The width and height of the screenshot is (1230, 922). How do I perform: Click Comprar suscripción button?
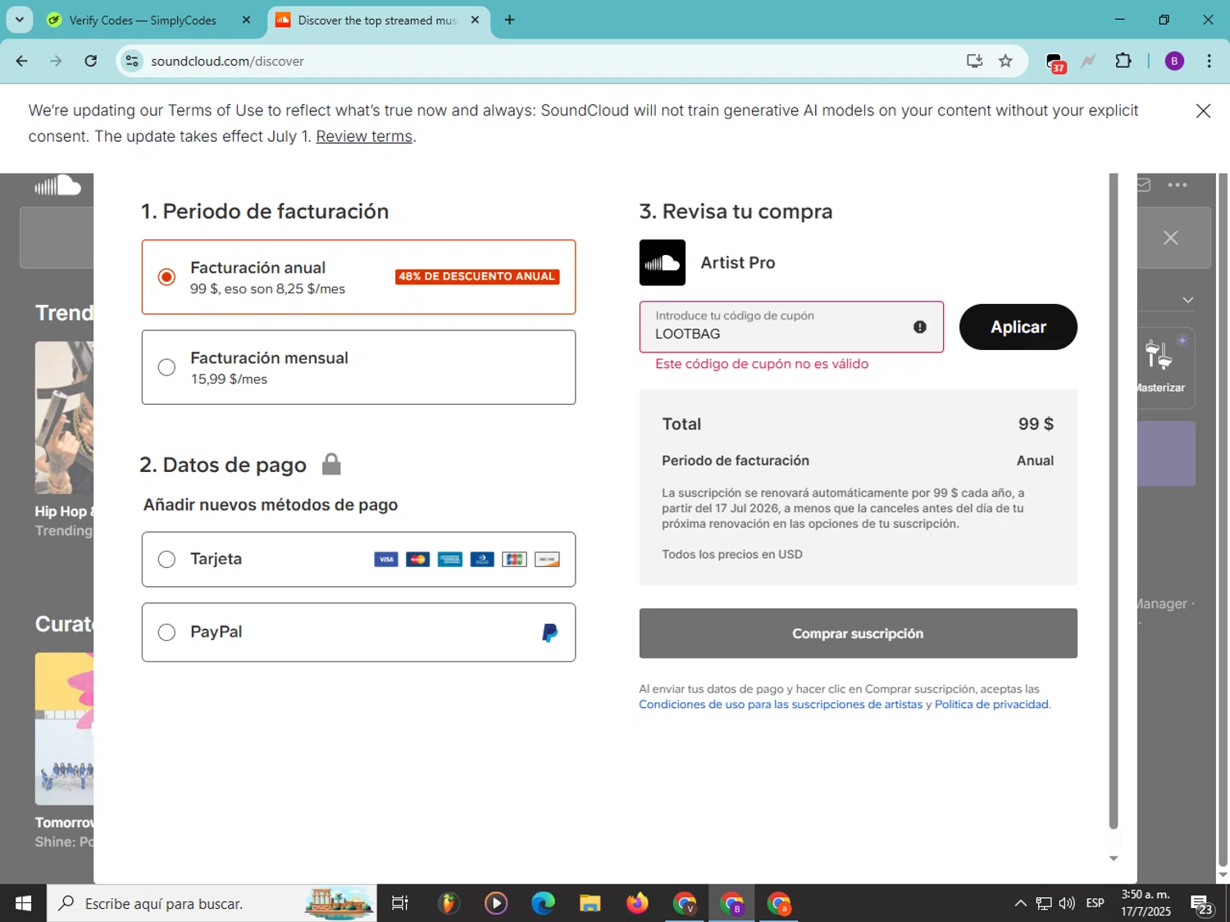[858, 634]
